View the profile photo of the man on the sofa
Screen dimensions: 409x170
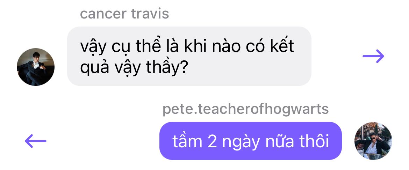click(x=35, y=67)
